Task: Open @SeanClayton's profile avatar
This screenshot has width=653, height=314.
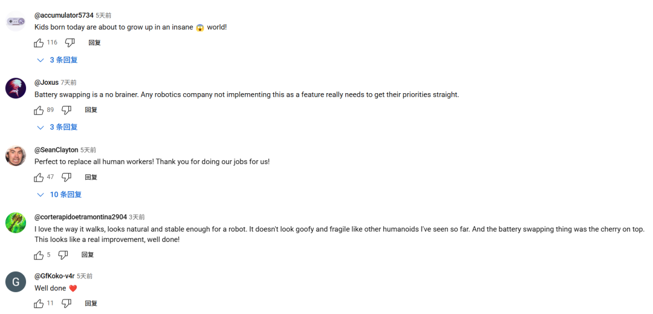Action: 16,155
